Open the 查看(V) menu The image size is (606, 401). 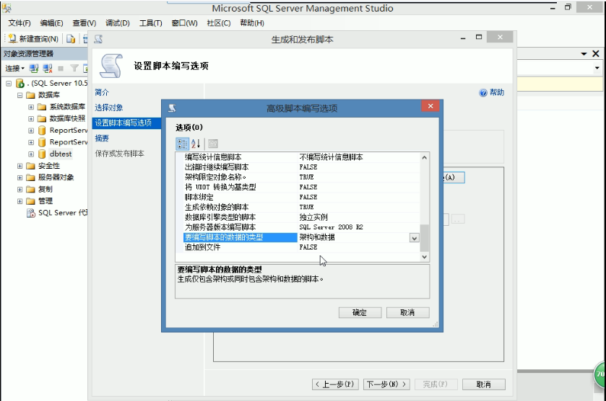[x=85, y=23]
